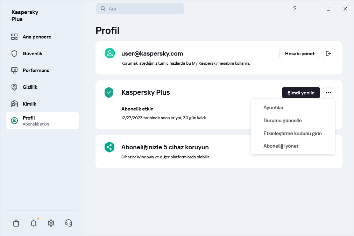Click the help question mark icon
Viewport: 354px width, 236px height.
pos(295,9)
